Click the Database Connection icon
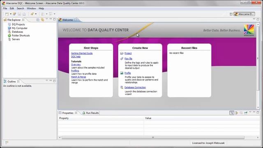The image size is (263, 148). 122,88
